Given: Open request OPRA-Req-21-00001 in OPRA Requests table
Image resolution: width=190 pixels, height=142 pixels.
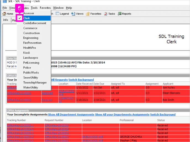Looking at the screenshot, I should [19, 93].
